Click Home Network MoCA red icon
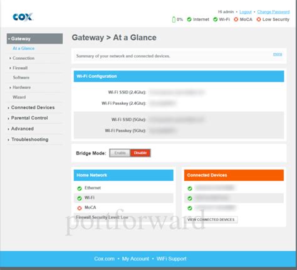This screenshot has height=270, width=297. tap(80, 208)
